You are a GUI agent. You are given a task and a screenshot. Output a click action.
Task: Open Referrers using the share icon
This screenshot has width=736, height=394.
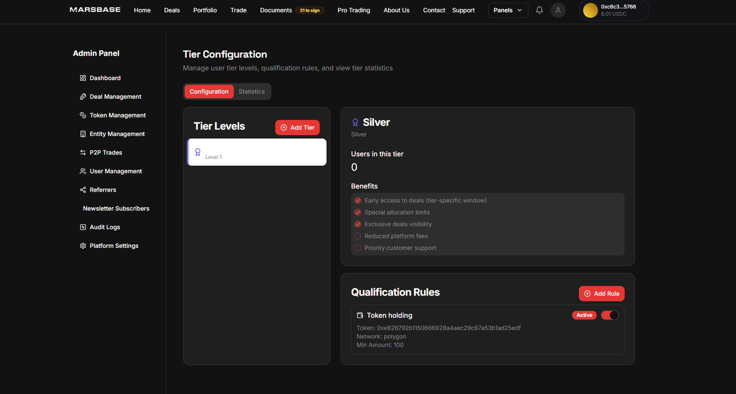click(83, 190)
